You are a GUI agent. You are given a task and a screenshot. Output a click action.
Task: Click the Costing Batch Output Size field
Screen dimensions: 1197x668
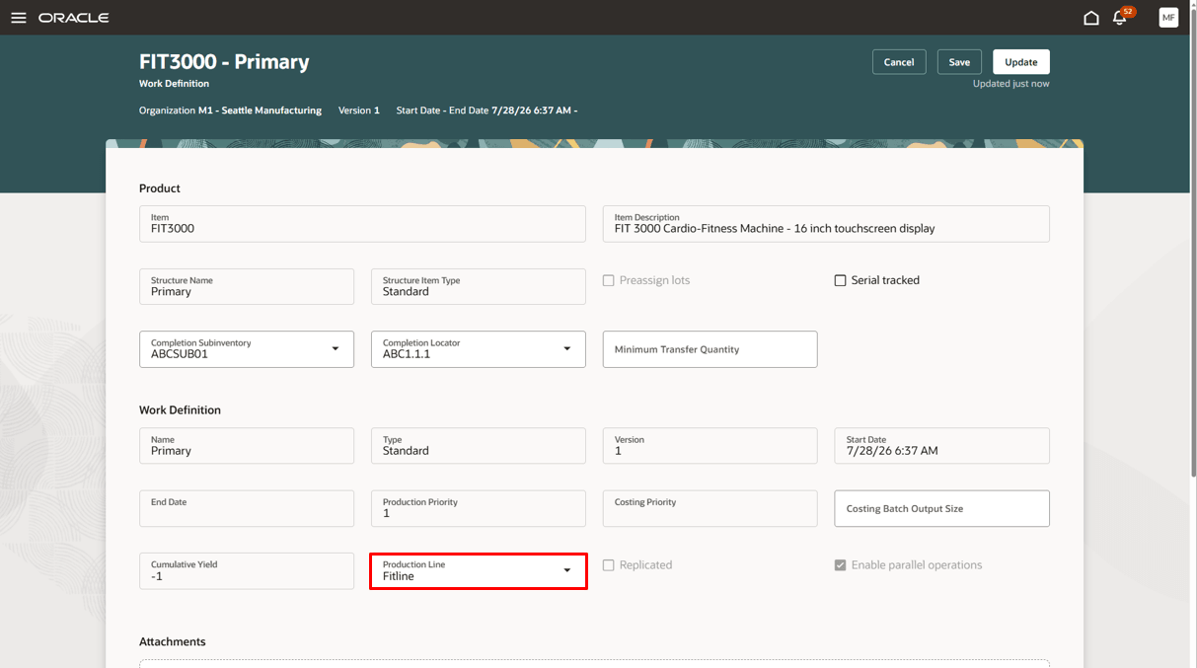pyautogui.click(x=941, y=509)
